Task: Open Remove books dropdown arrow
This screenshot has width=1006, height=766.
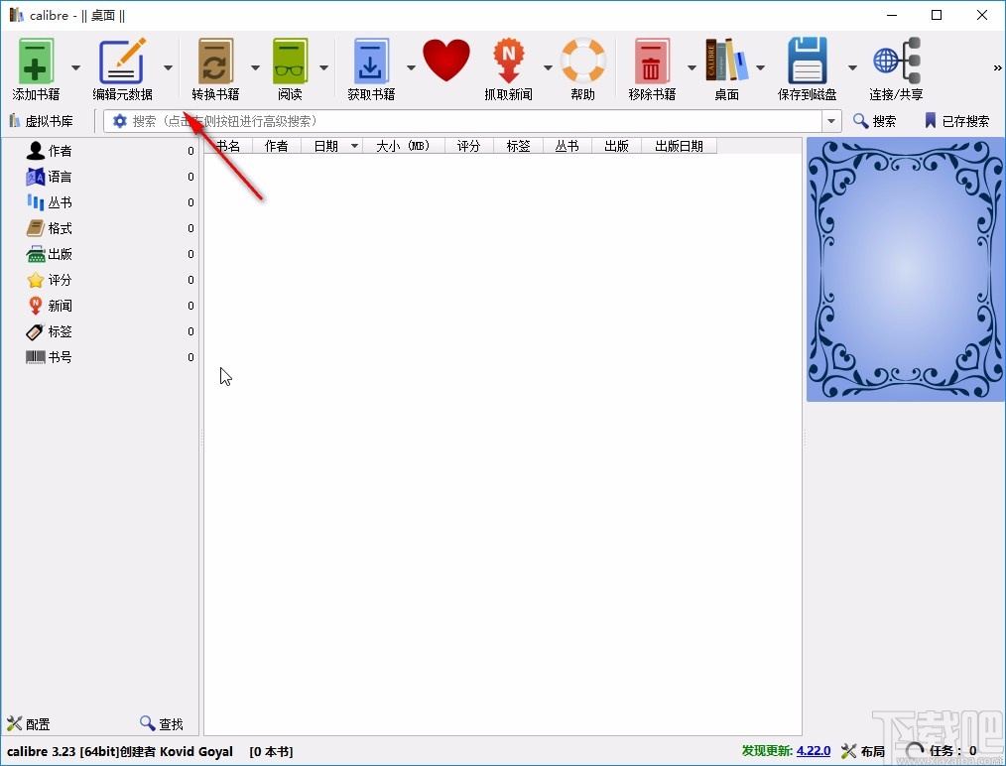Action: click(692, 67)
